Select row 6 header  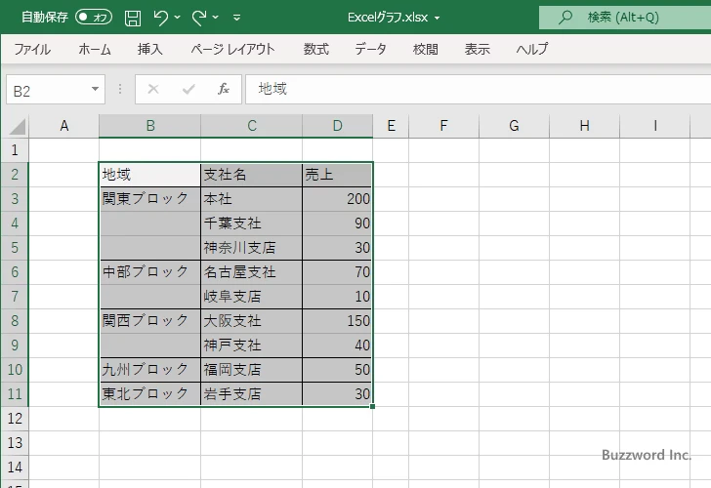pyautogui.click(x=15, y=272)
